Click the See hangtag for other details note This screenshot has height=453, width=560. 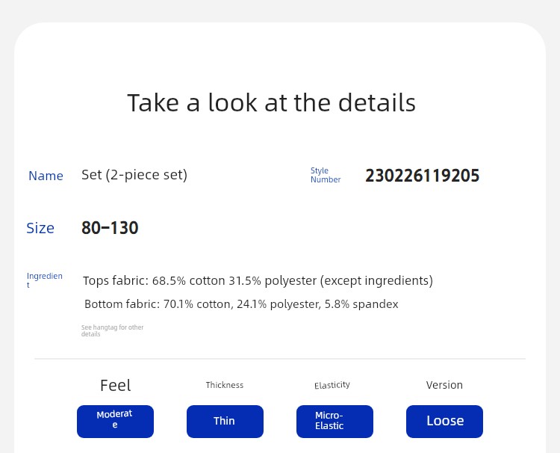(112, 330)
